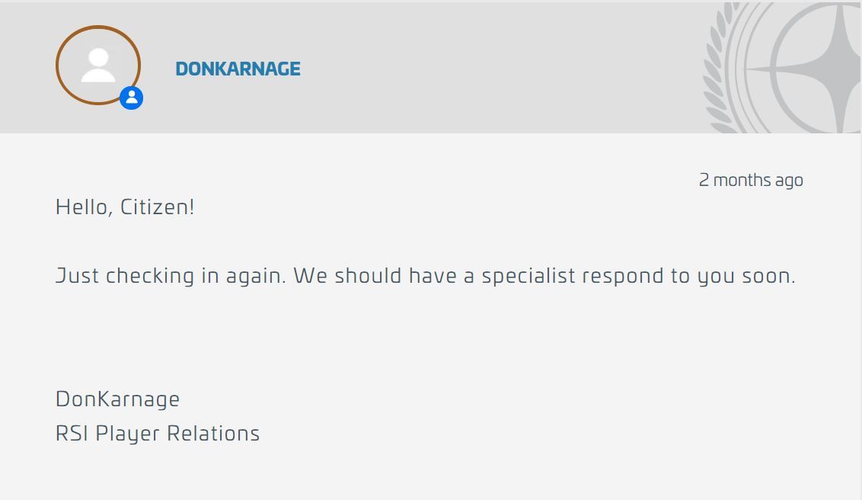Click the word "Relations" in the signature
862x500 pixels.
(x=213, y=434)
